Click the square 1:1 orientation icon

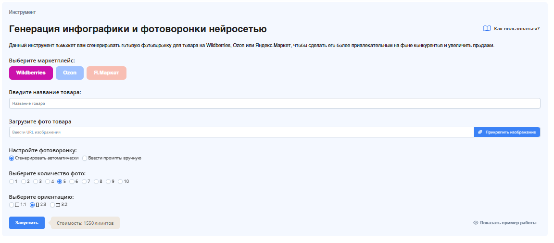[17, 205]
